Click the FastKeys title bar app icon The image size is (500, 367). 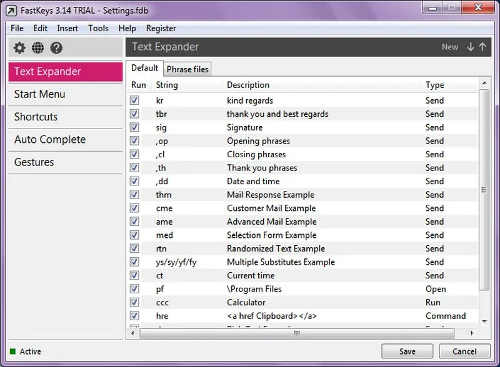pos(11,11)
